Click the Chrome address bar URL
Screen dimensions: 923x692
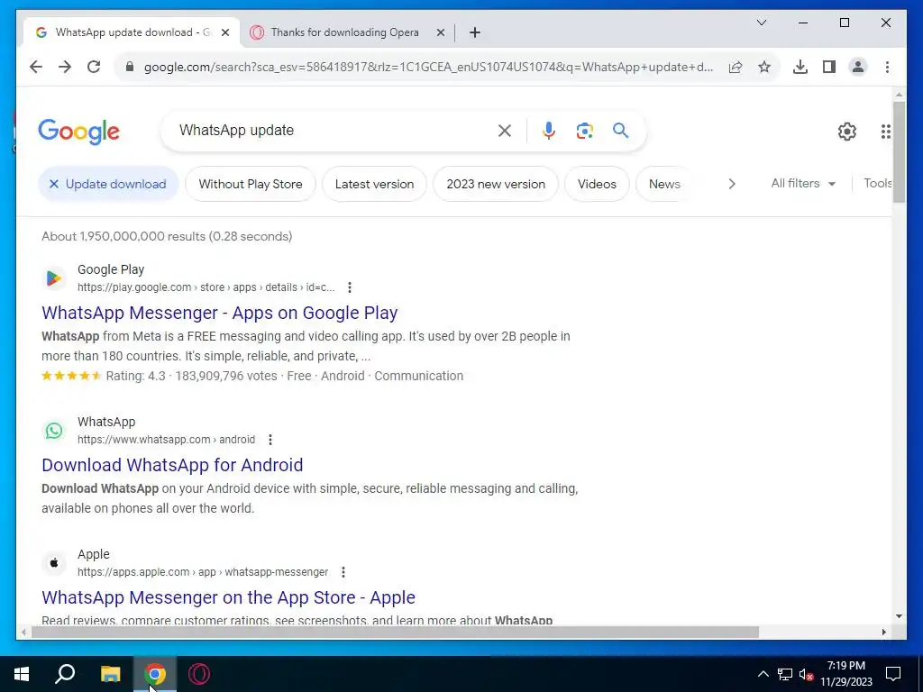[428, 67]
